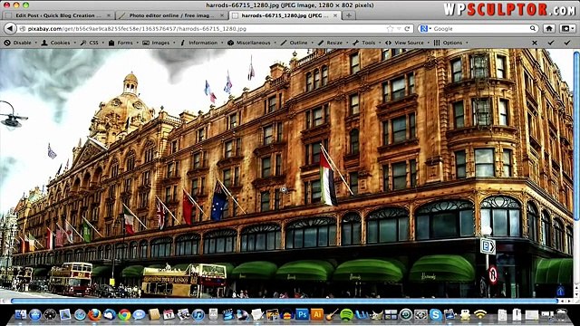This screenshot has width=580, height=326.
Task: Open the Cookies developer menu
Action: point(58,43)
